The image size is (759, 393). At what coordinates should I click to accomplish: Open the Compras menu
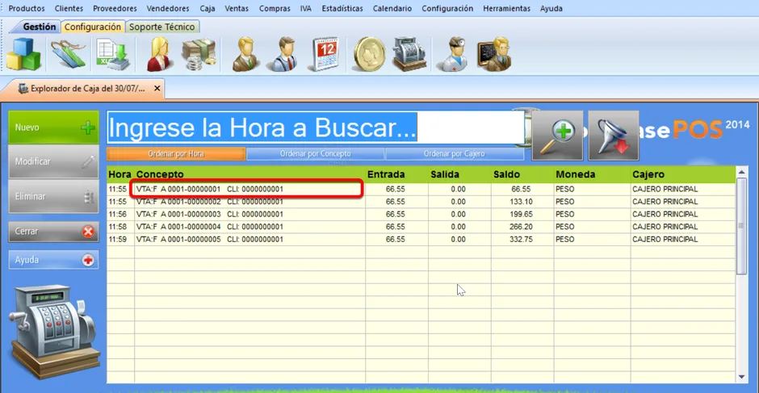(275, 9)
